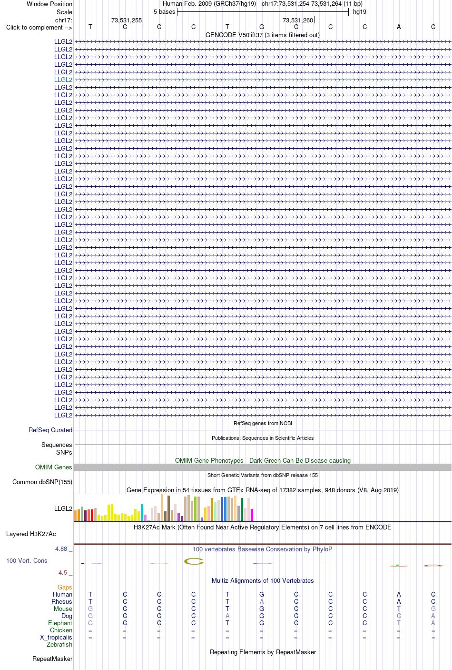Viewport: 452px width, 670px height.
Task: Open '100 vertebrates Basewise Conservation by PhyloP' title
Action: coord(263,549)
